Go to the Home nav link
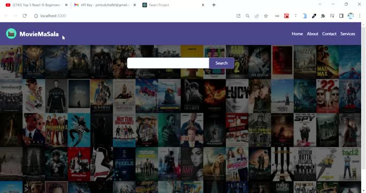The image size is (366, 193). [297, 34]
